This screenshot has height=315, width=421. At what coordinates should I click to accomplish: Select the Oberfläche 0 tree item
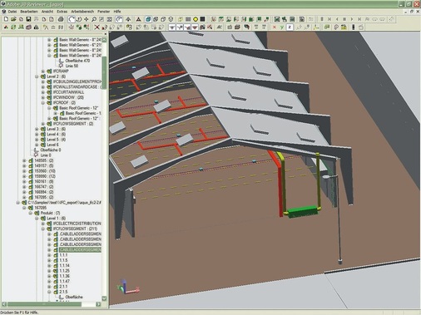click(x=51, y=150)
